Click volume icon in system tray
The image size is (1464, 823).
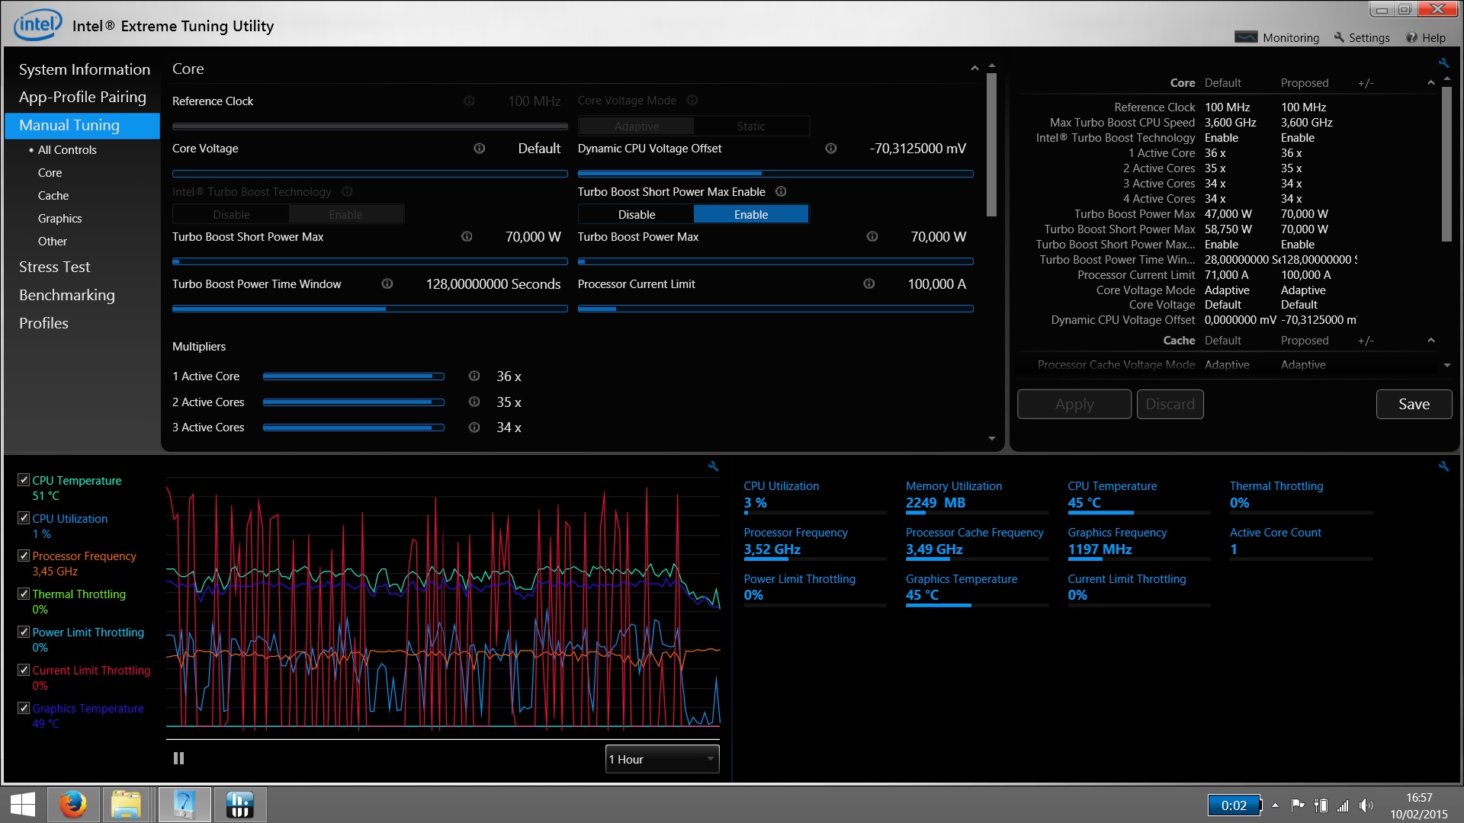click(1366, 805)
